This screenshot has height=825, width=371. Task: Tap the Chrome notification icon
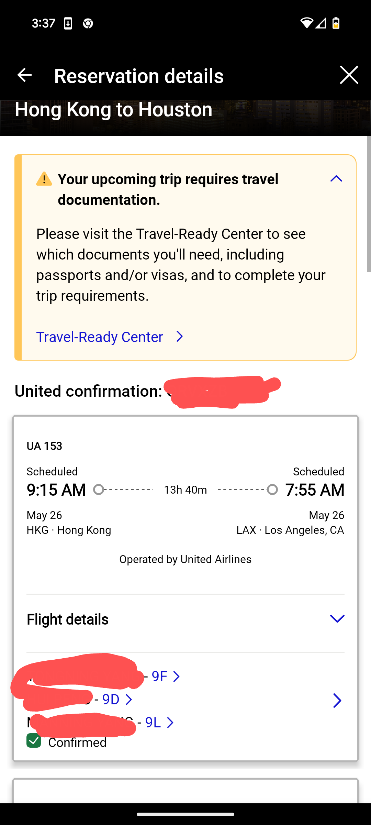pos(88,23)
